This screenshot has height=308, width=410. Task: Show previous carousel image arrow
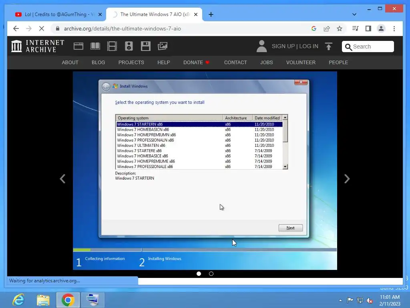(x=62, y=179)
